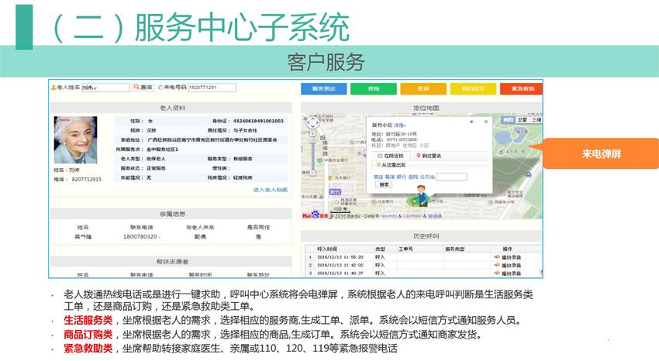The height and width of the screenshot is (361, 659).
Task: Switch map to 卫星 satellite view
Action: [523, 120]
